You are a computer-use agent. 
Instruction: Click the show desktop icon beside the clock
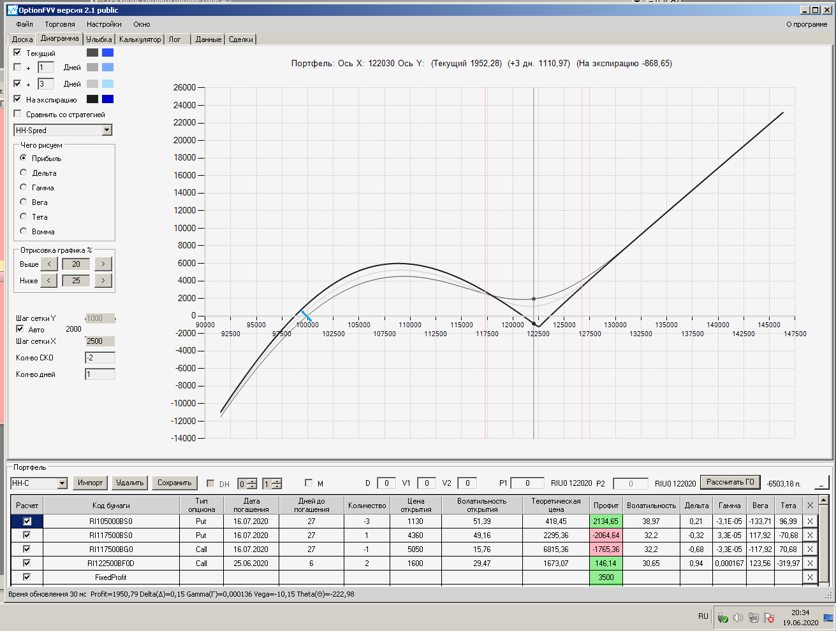828,618
